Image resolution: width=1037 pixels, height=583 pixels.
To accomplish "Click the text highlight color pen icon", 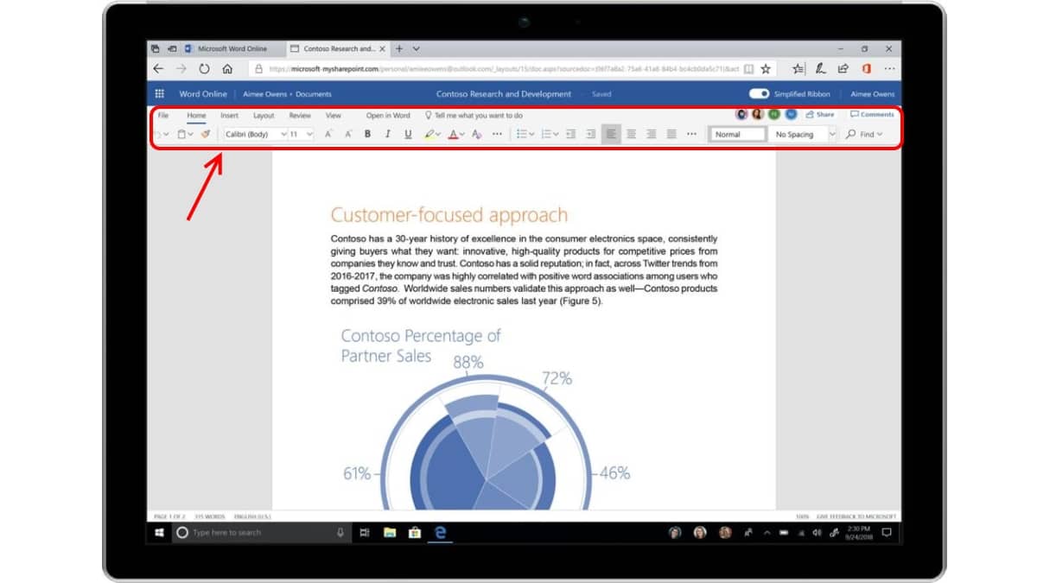I will pos(429,134).
